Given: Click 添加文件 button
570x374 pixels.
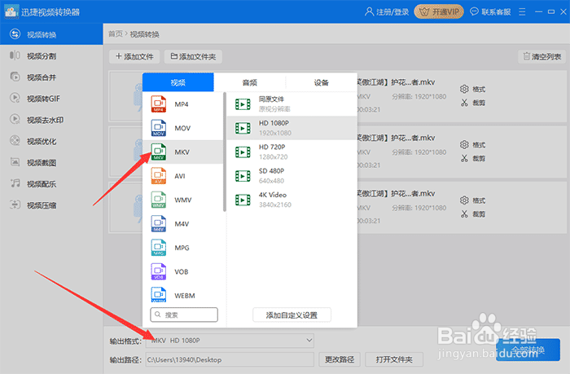Looking at the screenshot, I should 134,56.
